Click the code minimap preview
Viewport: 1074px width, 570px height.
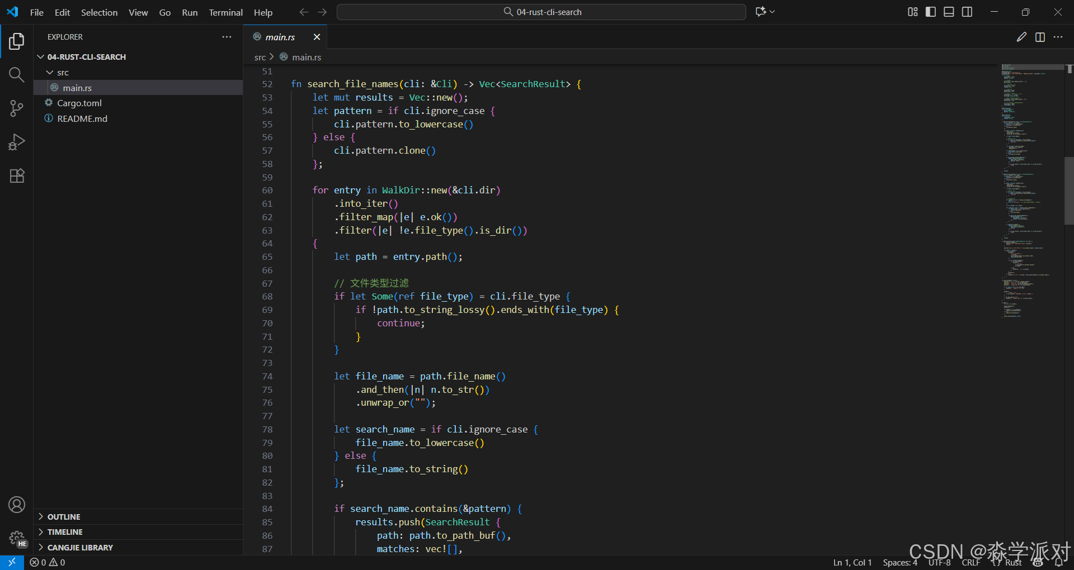1033,192
